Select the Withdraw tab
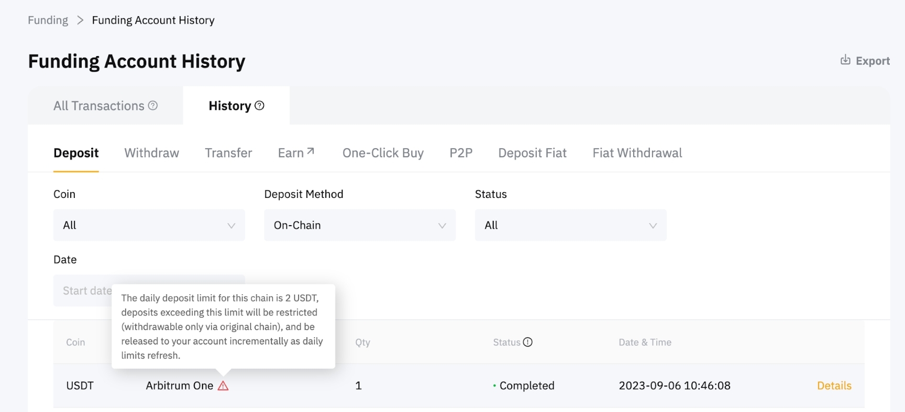905x412 pixels. point(152,153)
